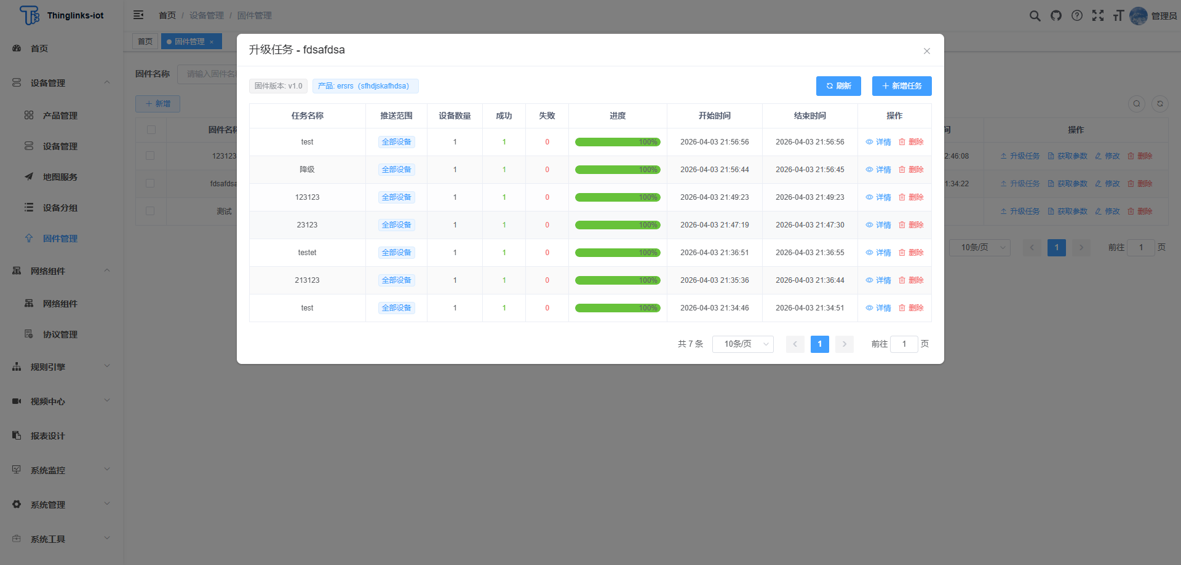This screenshot has height=565, width=1181.
Task: Tick the checkbox for firmware row 123123
Action: 151,156
